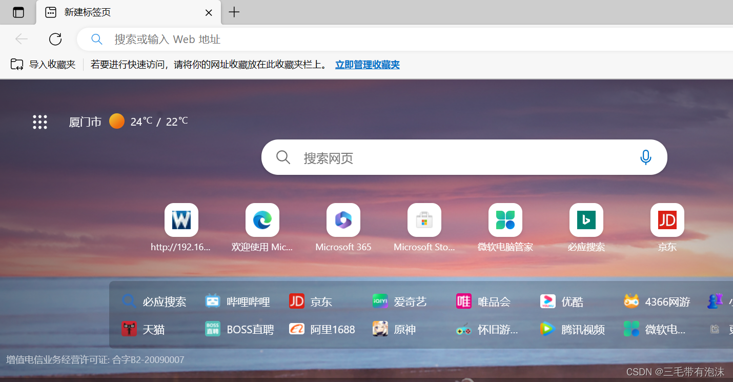Select the 新建标签页 tab
This screenshot has height=382, width=733.
coord(129,12)
